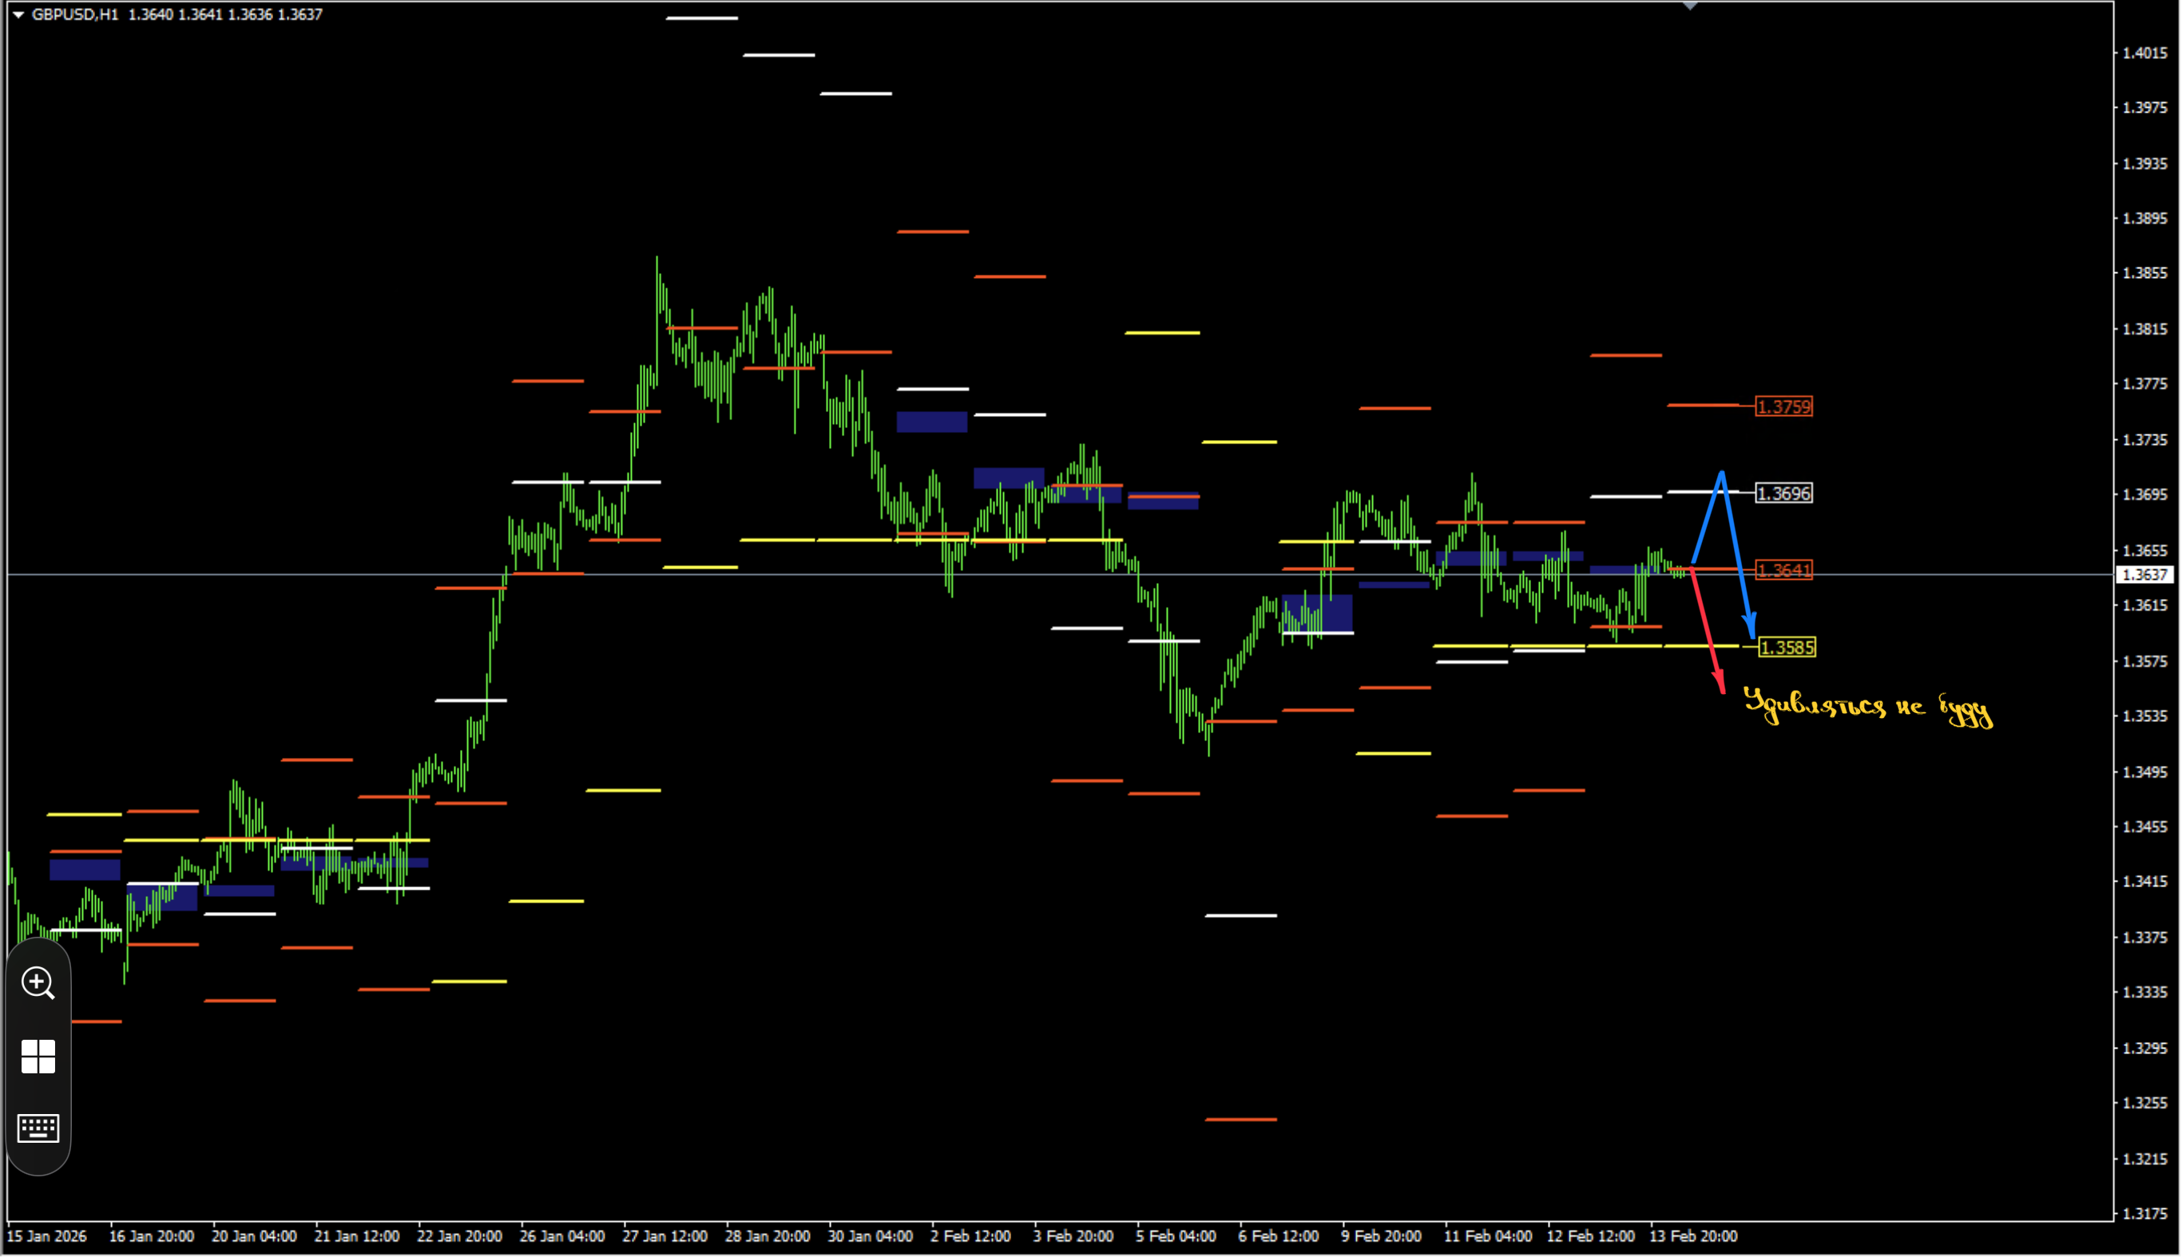
Task: Select the 1.3585 yellow level label
Action: [x=1787, y=648]
